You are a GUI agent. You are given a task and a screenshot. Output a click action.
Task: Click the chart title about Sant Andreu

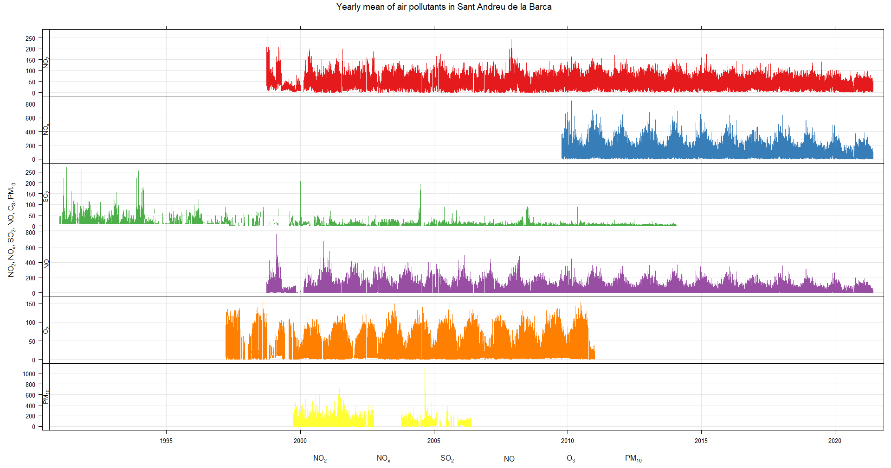[444, 7]
